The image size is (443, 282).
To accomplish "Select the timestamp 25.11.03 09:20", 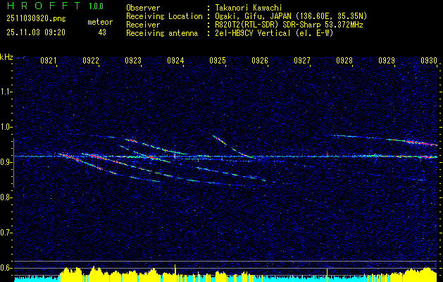I will coord(36,32).
